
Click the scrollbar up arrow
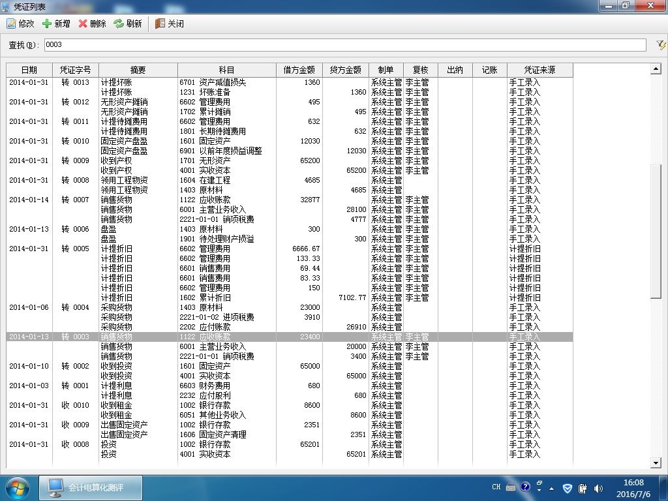pos(656,68)
